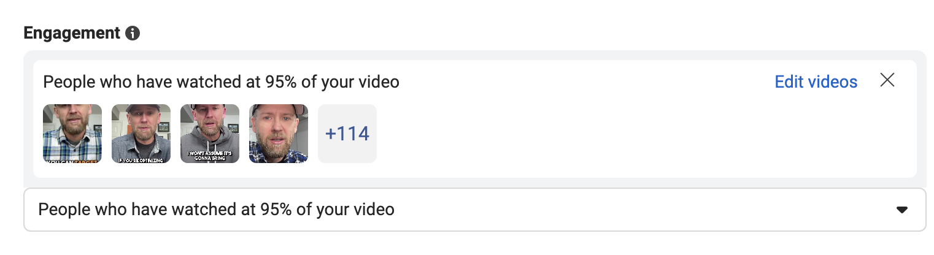
Task: Open the 'I WON'T ASSUME IT'S GONNA BRING' thumbnail
Action: click(210, 134)
